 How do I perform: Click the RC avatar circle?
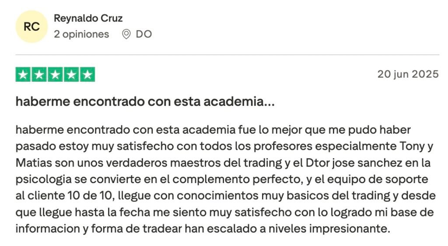31,27
